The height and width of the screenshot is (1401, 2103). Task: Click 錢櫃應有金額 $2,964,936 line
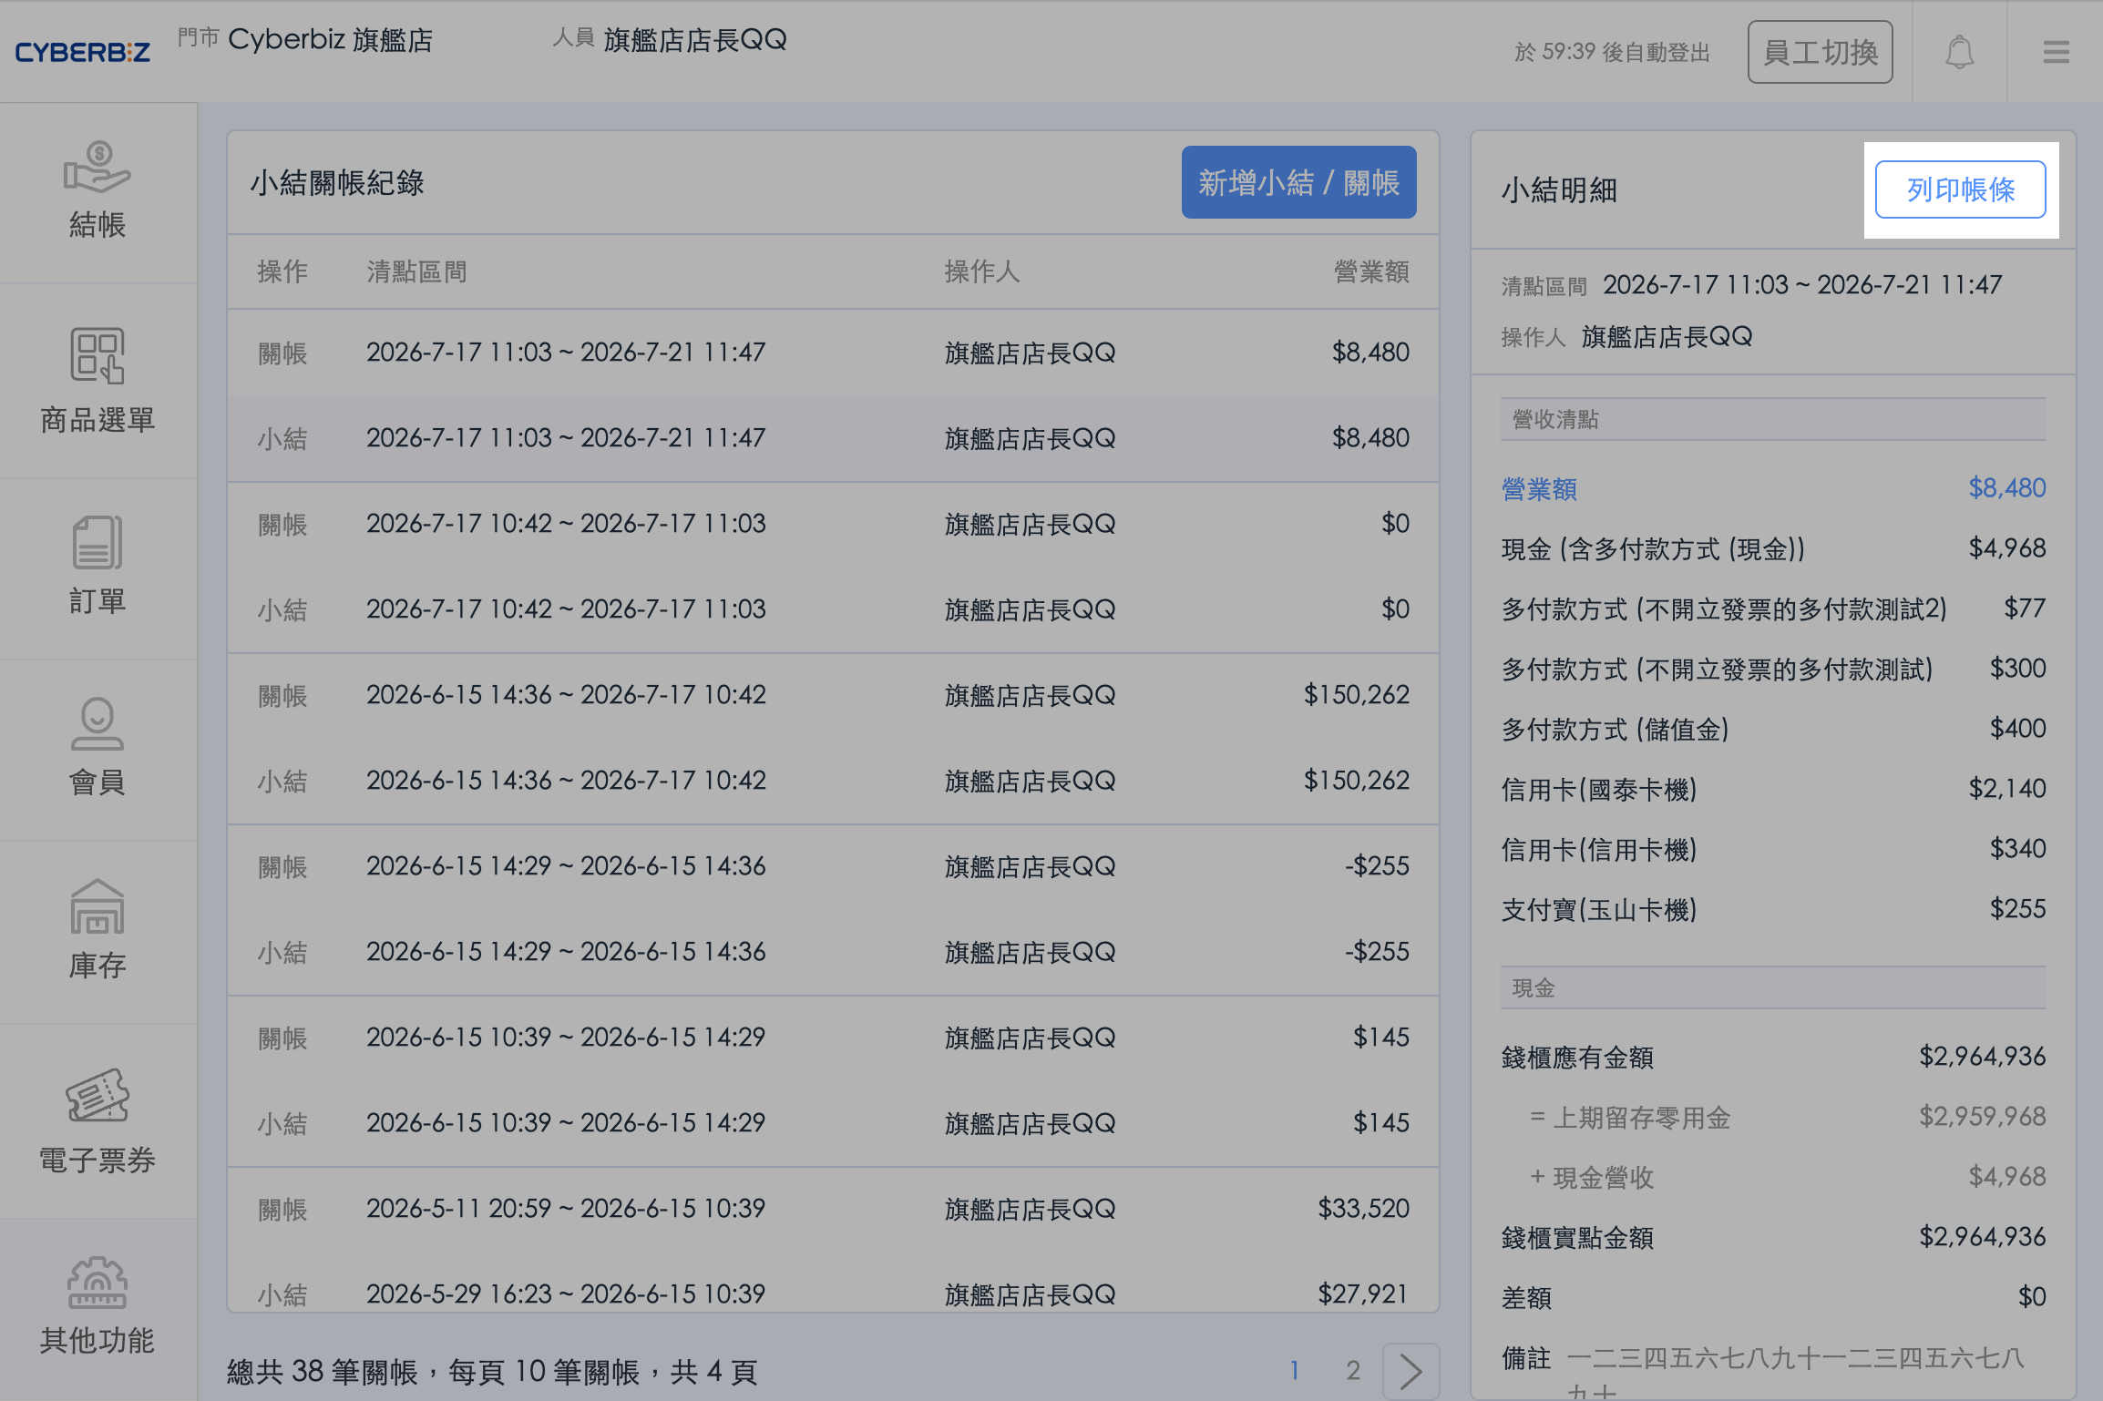1773,1057
